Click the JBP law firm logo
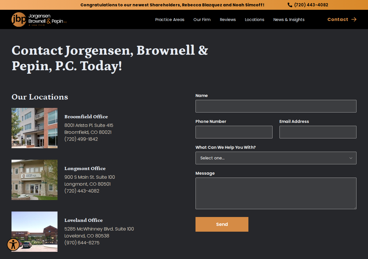This screenshot has height=259, width=368. coord(39,20)
